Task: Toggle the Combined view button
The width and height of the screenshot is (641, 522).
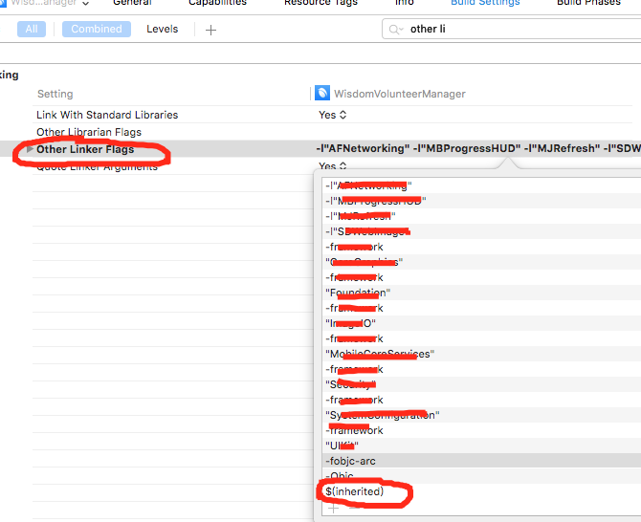Action: click(97, 29)
